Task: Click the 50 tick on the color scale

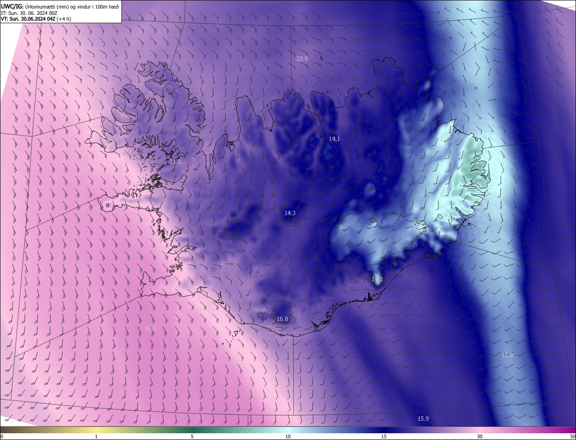Action: [x=572, y=436]
